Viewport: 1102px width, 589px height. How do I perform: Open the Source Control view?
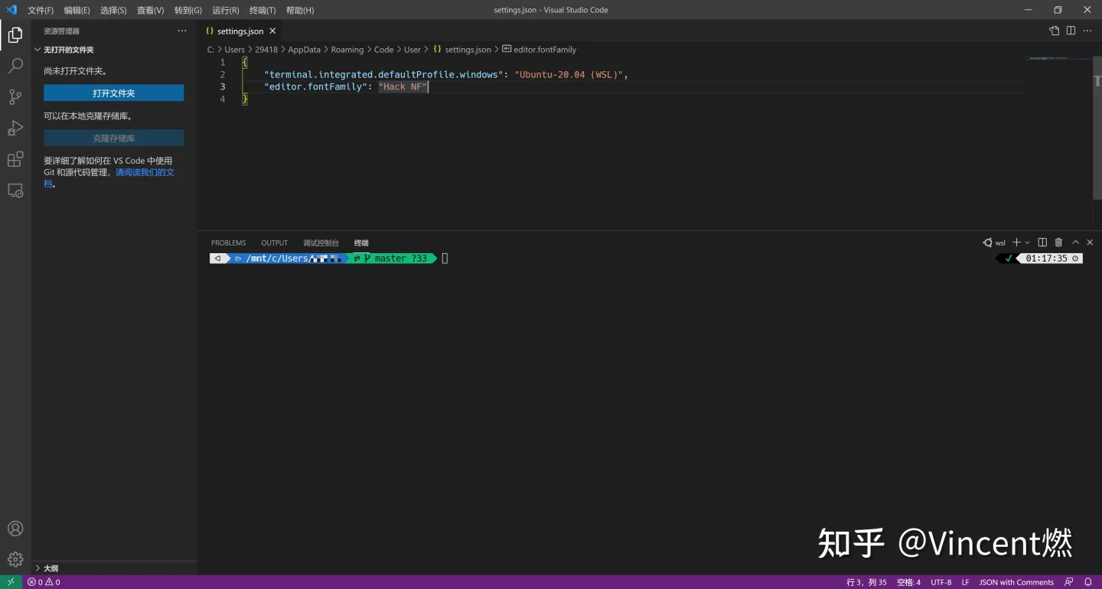click(15, 97)
